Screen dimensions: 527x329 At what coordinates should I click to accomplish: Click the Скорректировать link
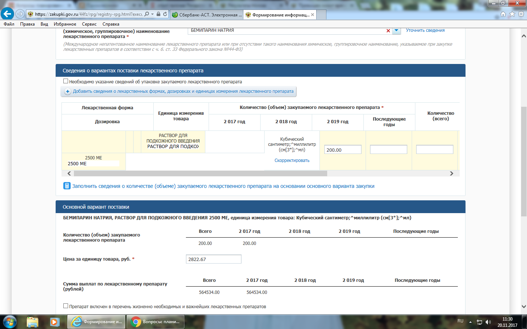(x=292, y=160)
